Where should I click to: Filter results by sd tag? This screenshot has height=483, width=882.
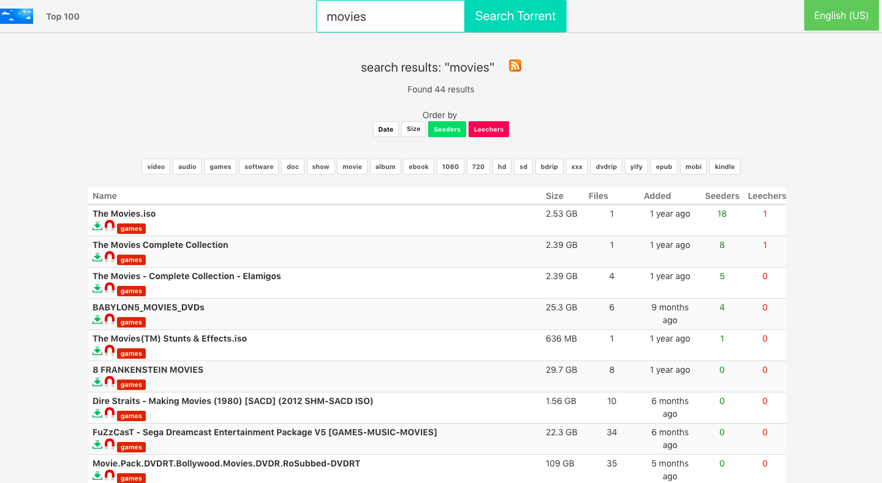tap(524, 167)
